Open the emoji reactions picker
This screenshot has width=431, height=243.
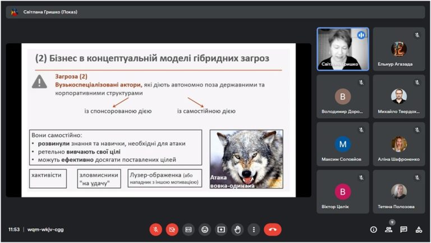tap(205, 230)
